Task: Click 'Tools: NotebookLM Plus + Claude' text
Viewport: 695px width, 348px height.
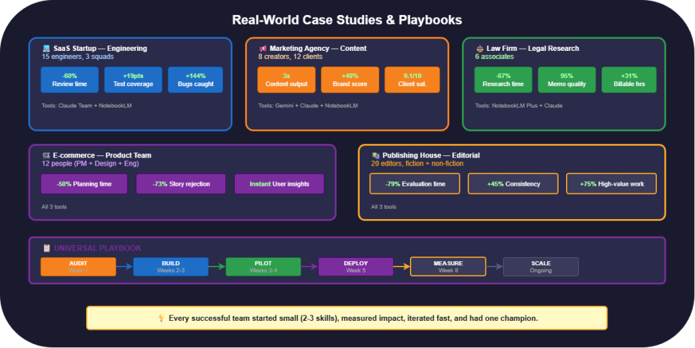Action: 519,105
